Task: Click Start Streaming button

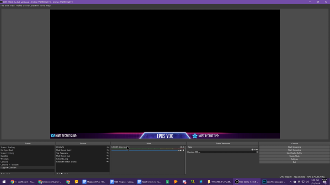Action: [294, 147]
